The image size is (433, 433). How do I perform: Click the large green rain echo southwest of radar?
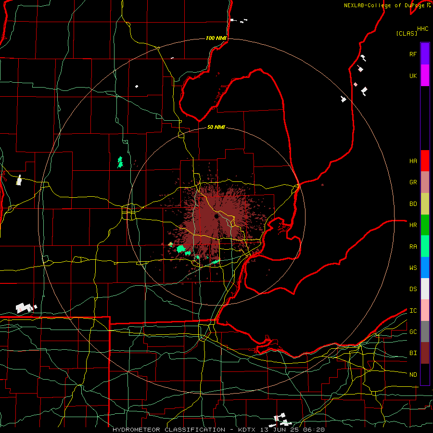click(x=181, y=249)
